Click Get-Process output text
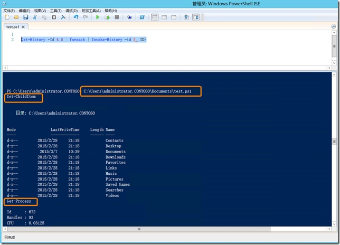This screenshot has width=340, height=245. coord(19,201)
